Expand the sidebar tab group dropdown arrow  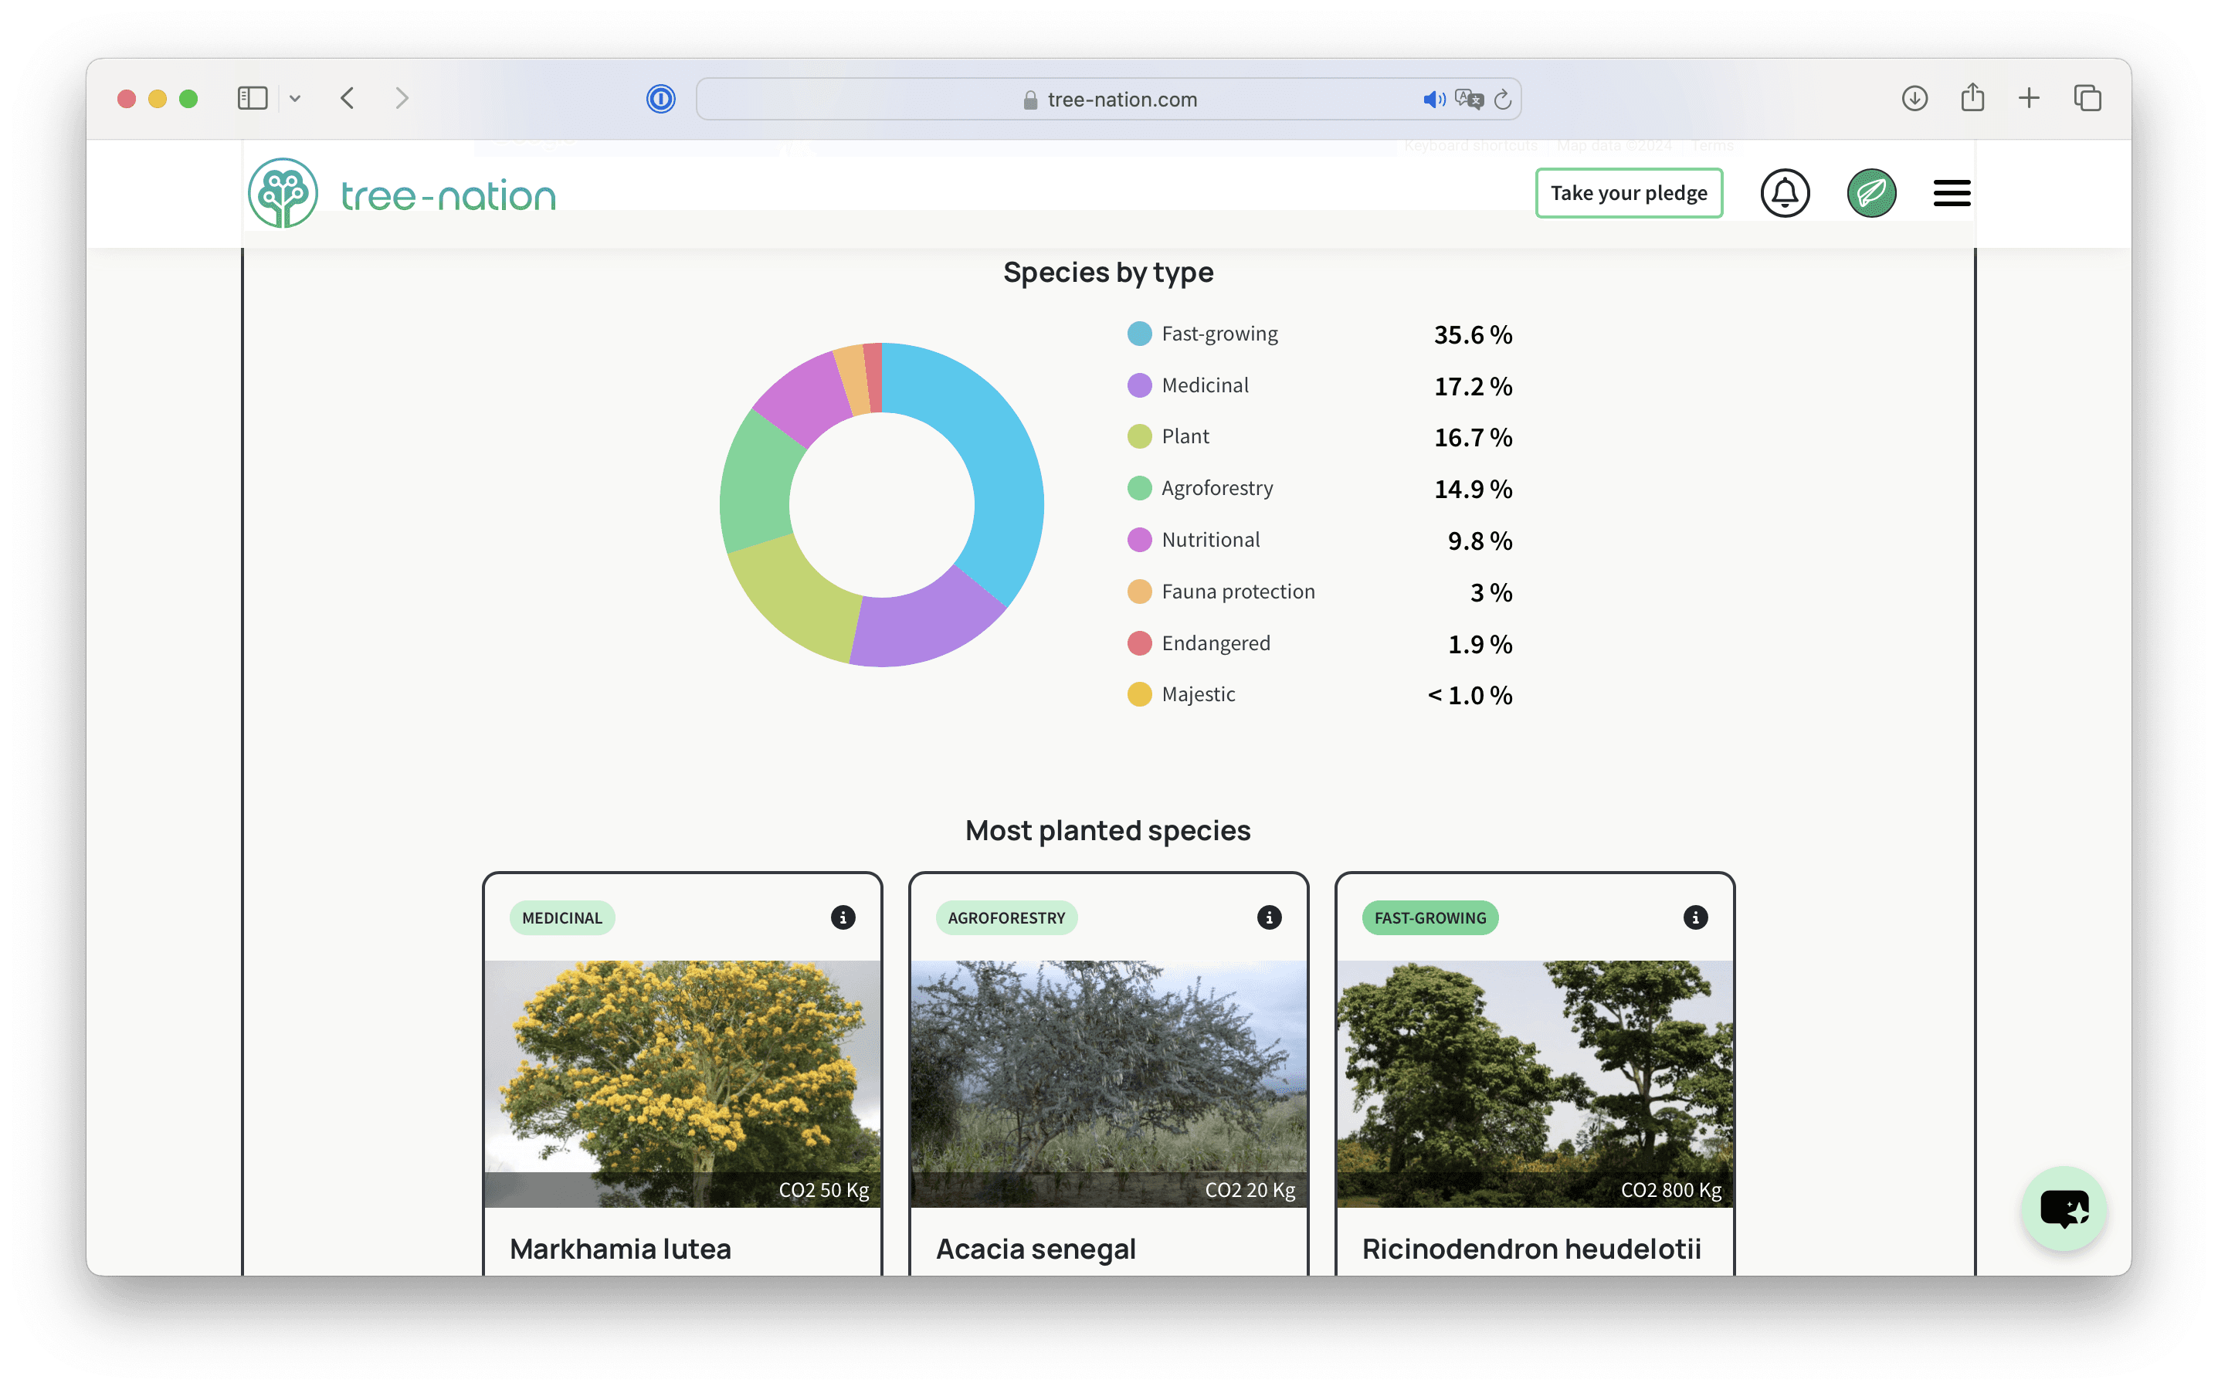[x=295, y=98]
